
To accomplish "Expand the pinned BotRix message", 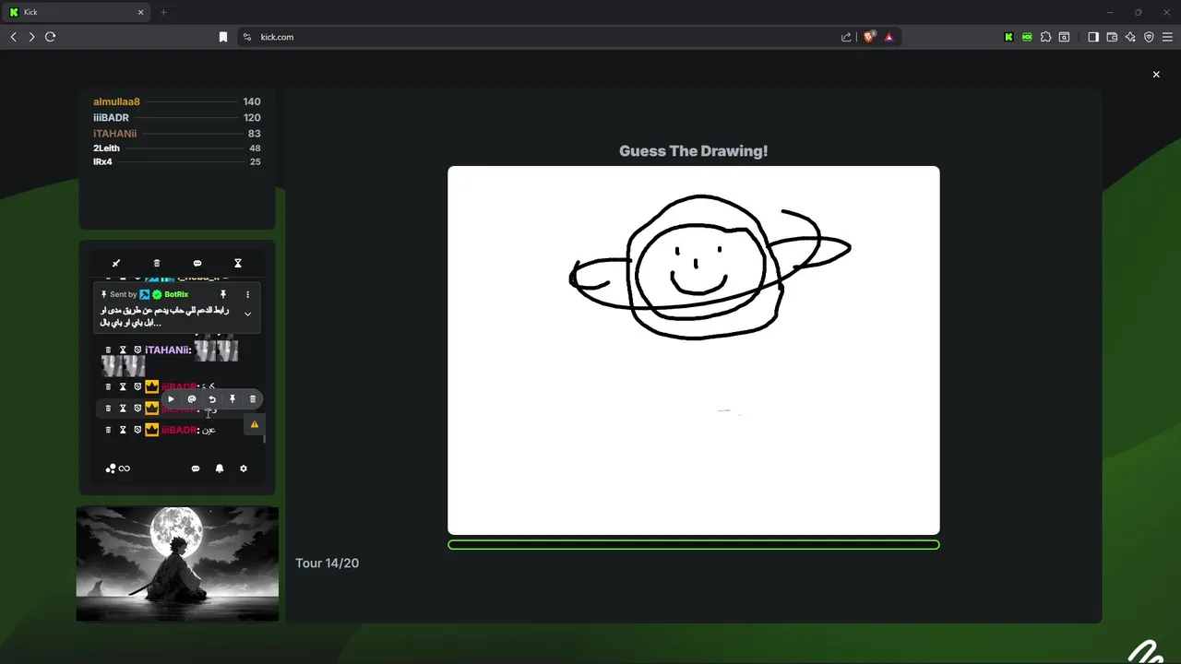I will coord(247,314).
